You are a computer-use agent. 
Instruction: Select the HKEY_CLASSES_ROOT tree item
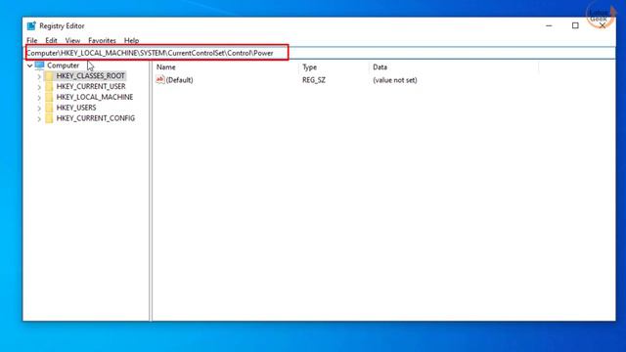(x=91, y=76)
